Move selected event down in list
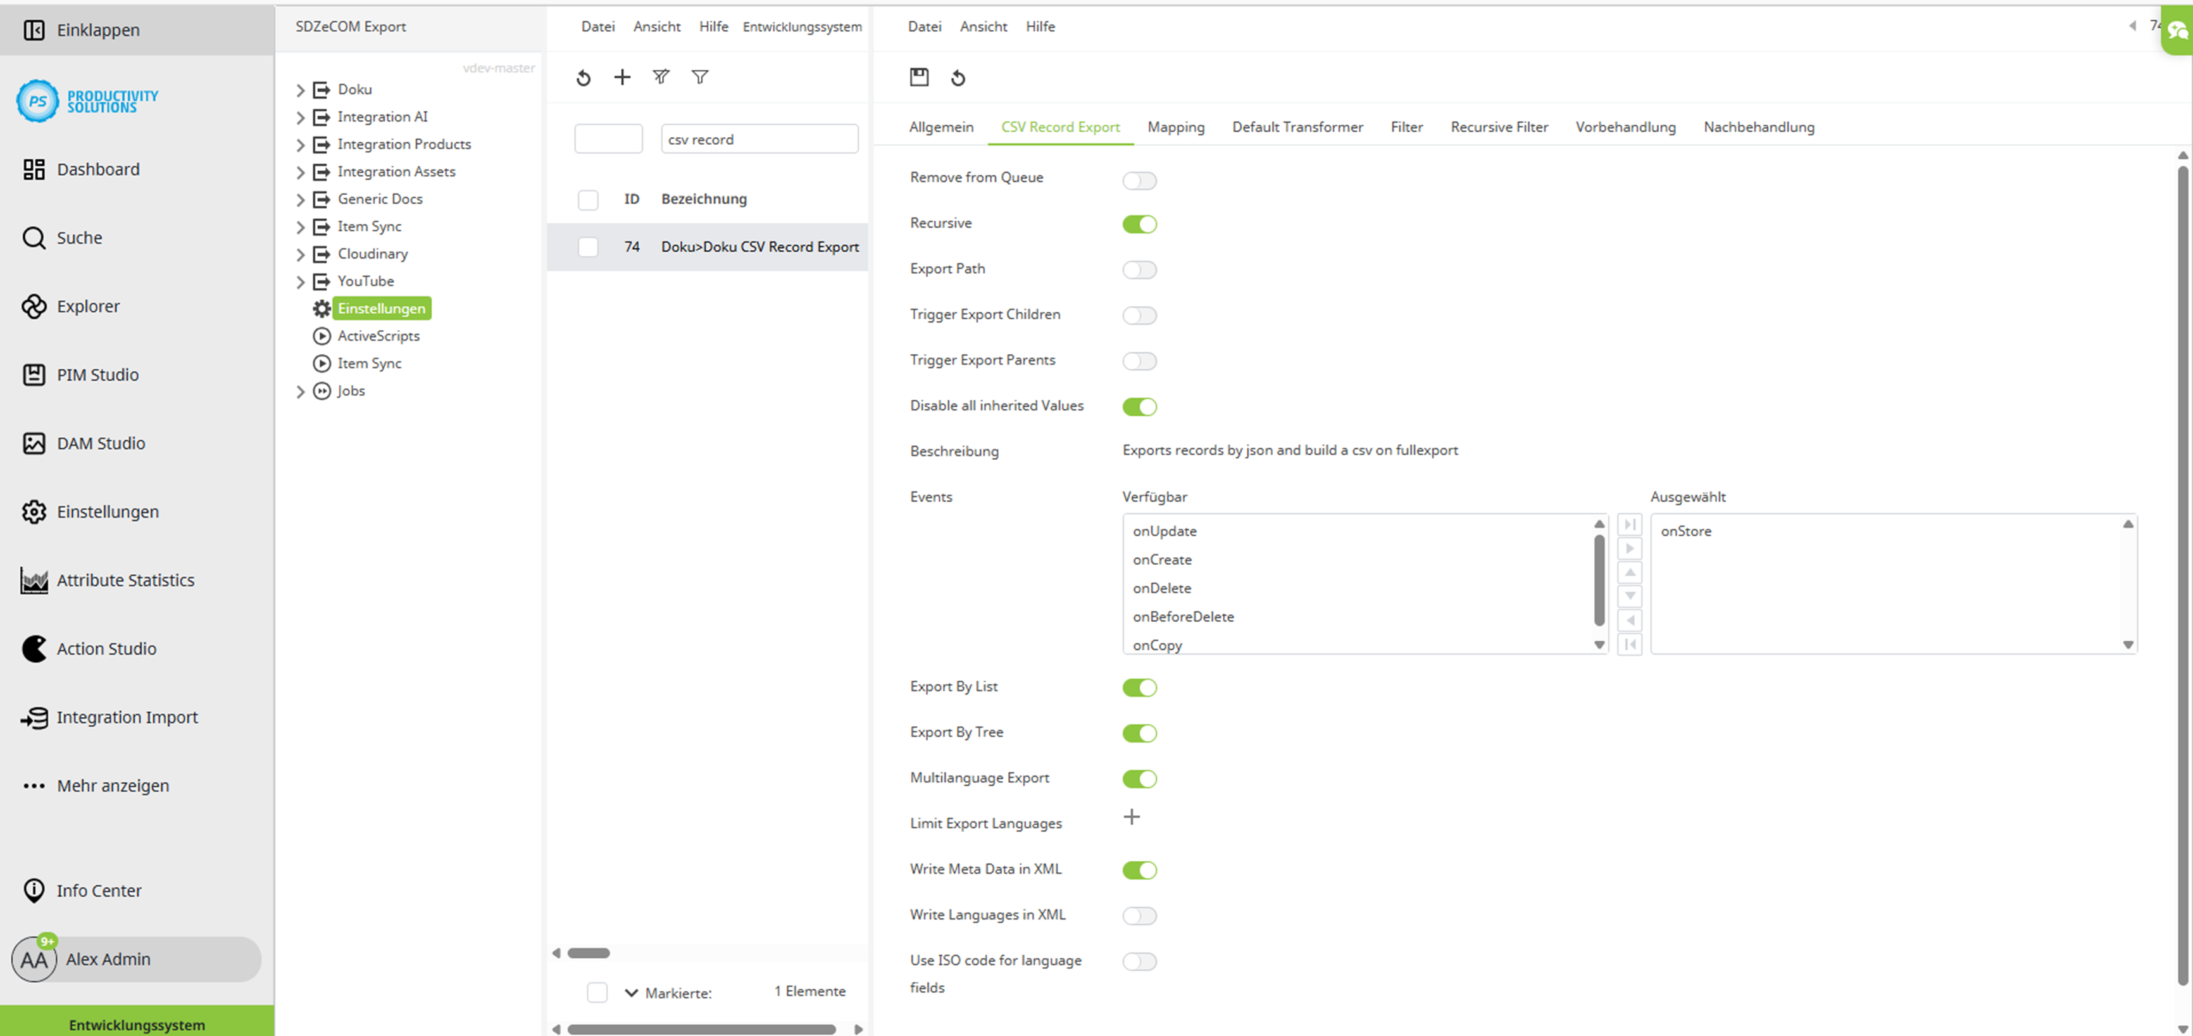This screenshot has height=1036, width=2193. click(x=1630, y=595)
